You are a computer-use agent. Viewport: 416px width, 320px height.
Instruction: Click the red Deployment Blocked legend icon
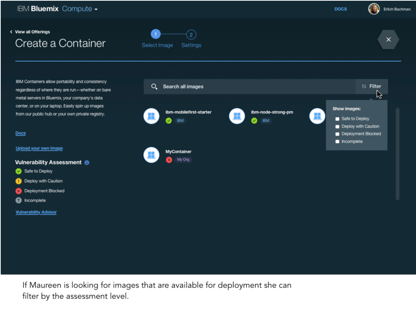tap(18, 191)
